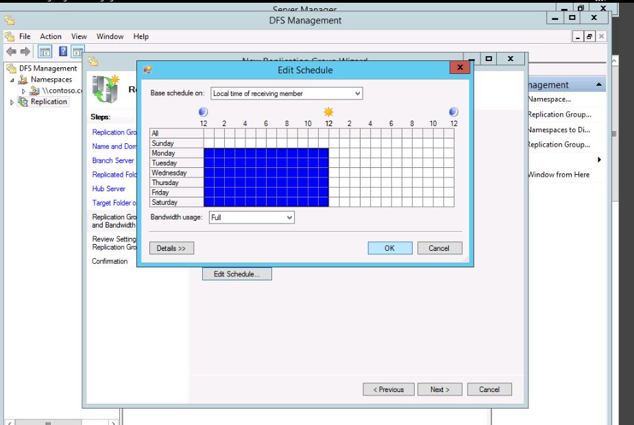Image resolution: width=634 pixels, height=425 pixels.
Task: Open the Help menu
Action: point(141,36)
